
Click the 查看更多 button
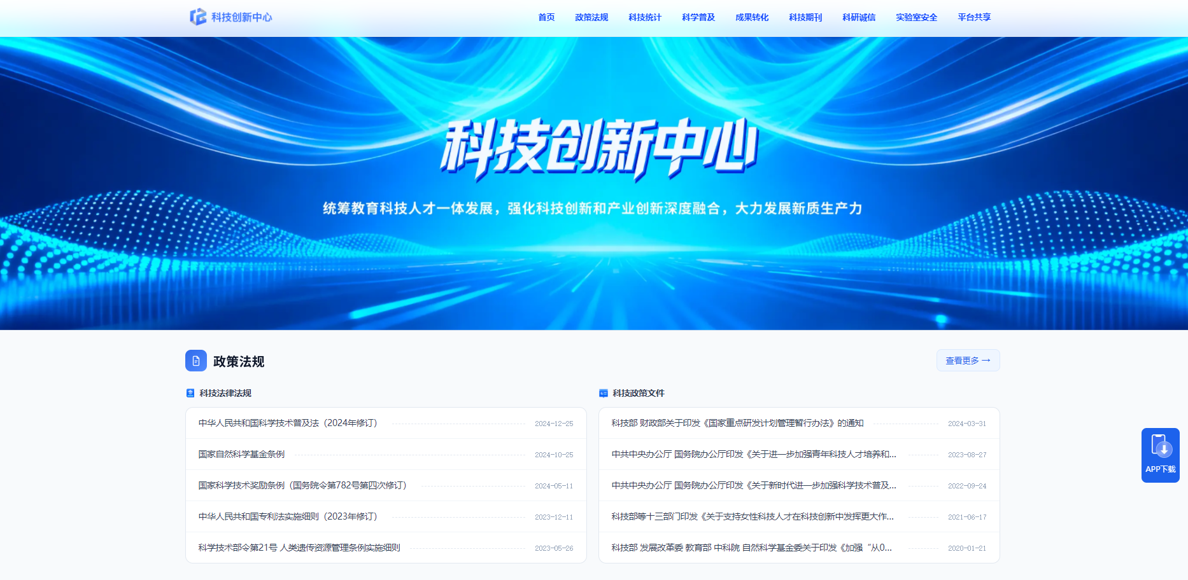pyautogui.click(x=968, y=360)
